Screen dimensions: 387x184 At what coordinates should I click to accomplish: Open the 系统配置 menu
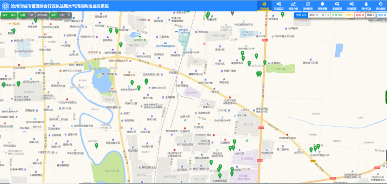(352, 6)
